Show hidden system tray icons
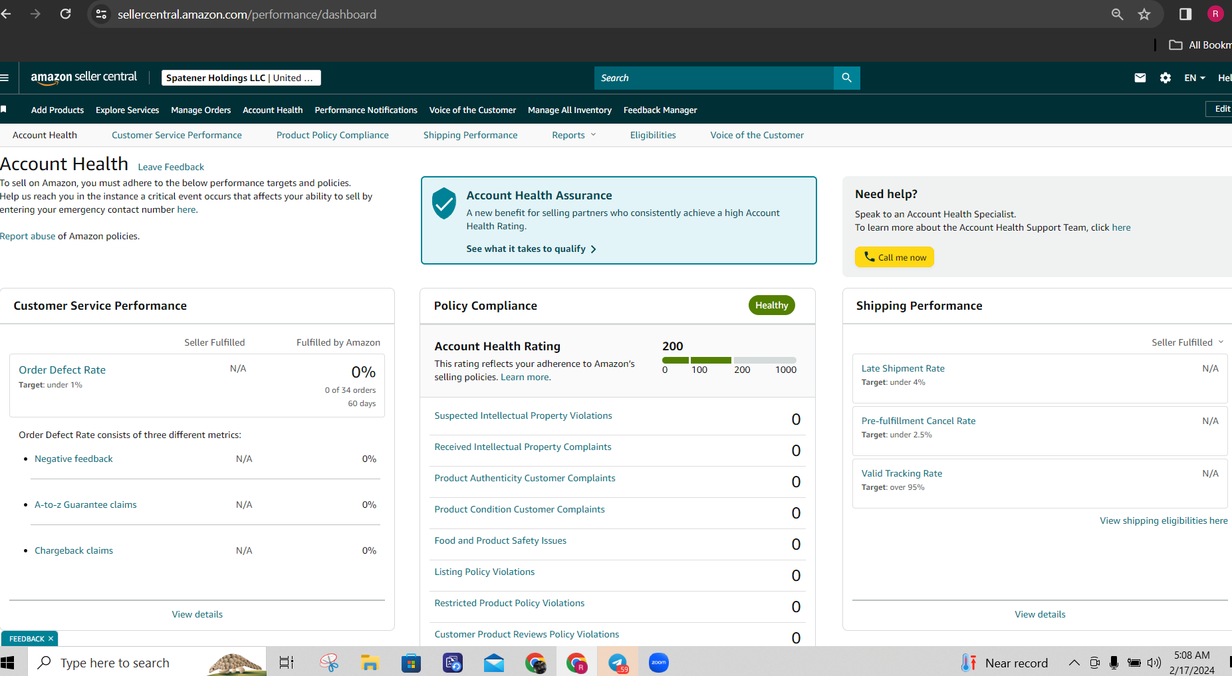The height and width of the screenshot is (676, 1232). [x=1074, y=663]
